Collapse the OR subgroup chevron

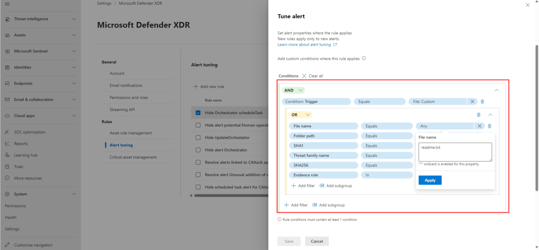490,115
